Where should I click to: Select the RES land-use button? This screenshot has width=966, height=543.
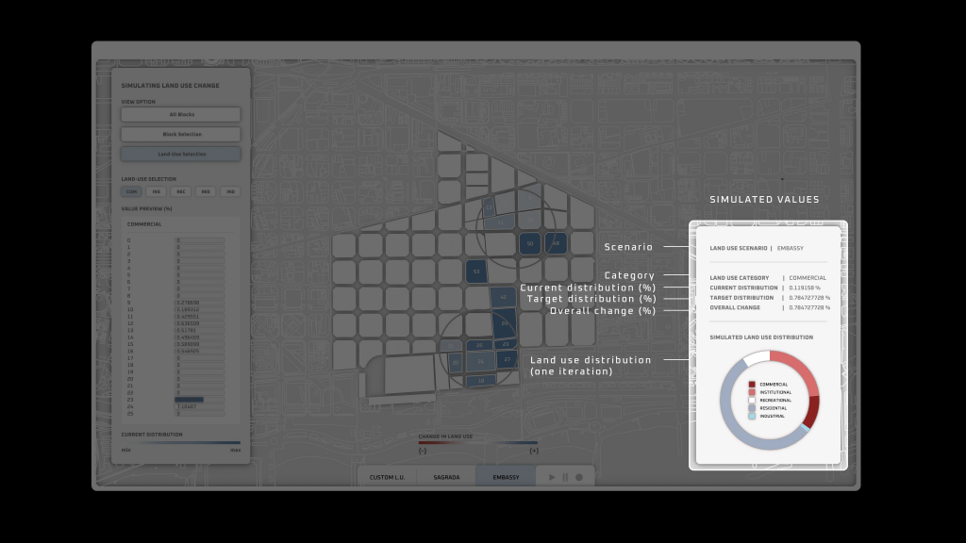coord(206,191)
